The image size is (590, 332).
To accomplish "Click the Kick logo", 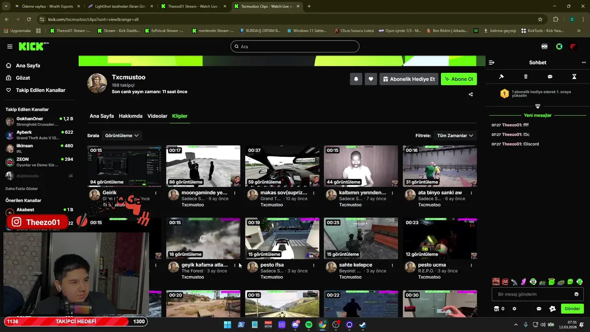I will click(33, 47).
